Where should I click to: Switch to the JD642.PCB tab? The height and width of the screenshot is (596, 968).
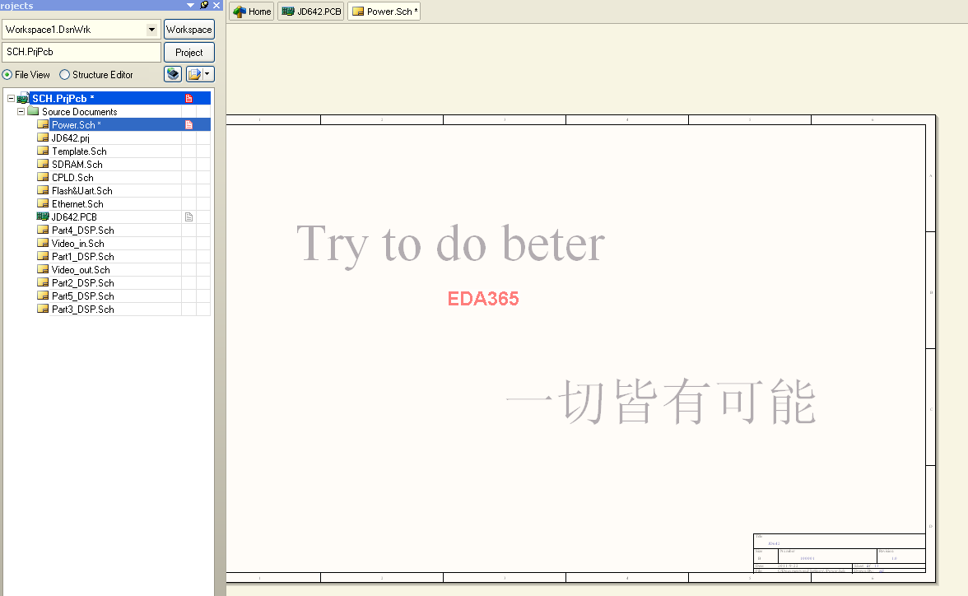311,12
